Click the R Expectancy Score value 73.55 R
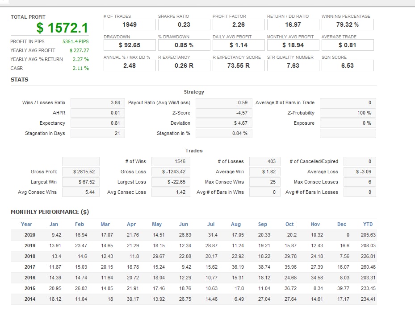 coord(239,65)
